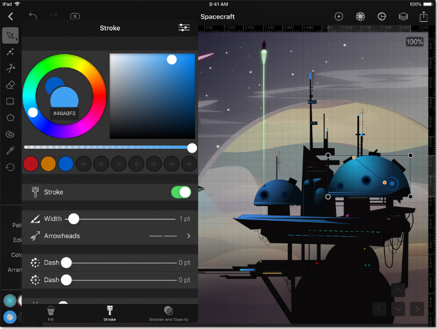Screen dimensions: 437x329
Task: Select the Pen tool in left toolbar
Action: coord(10,52)
